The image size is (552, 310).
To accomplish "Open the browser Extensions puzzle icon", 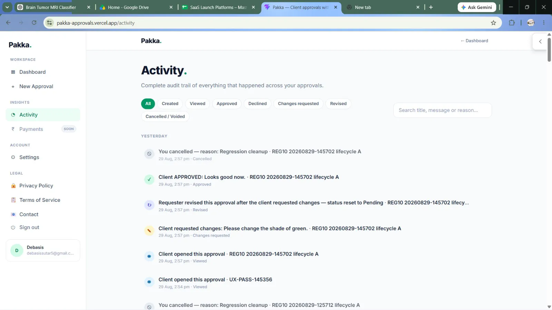I will click(512, 23).
